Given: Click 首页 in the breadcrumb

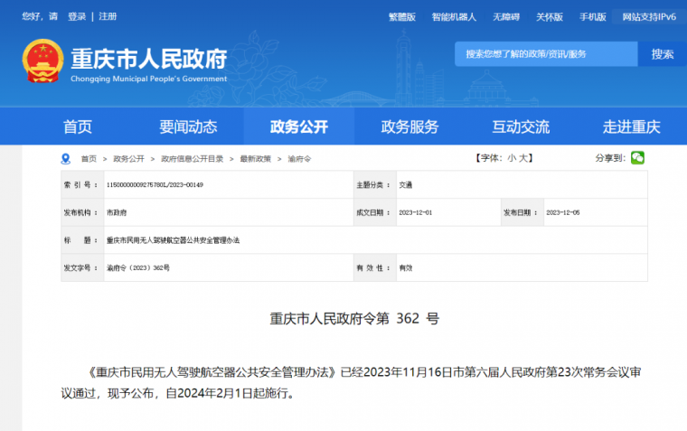Looking at the screenshot, I should (x=89, y=158).
